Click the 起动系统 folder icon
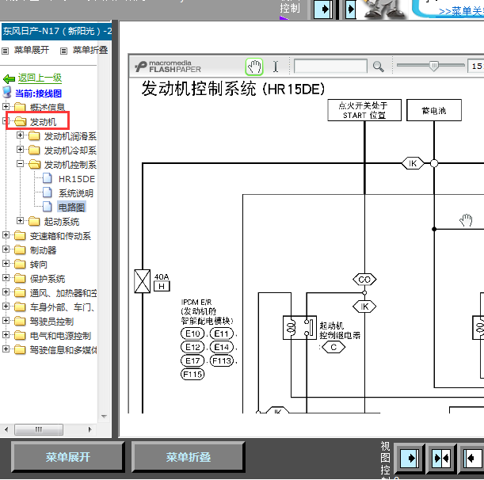 [34, 221]
